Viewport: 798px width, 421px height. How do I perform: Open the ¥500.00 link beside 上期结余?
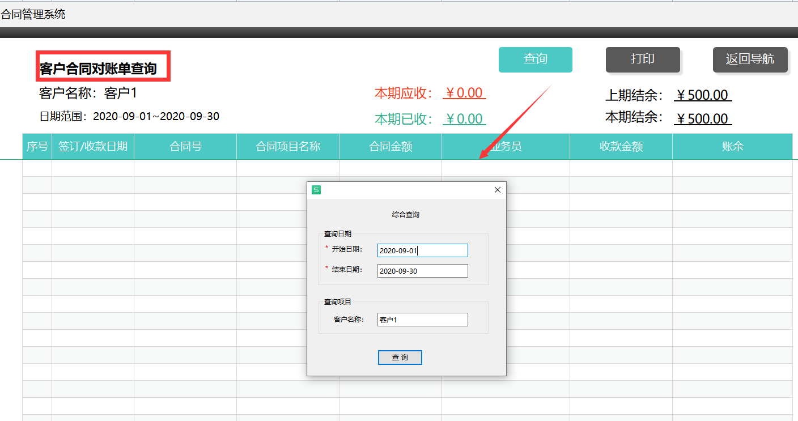[703, 95]
